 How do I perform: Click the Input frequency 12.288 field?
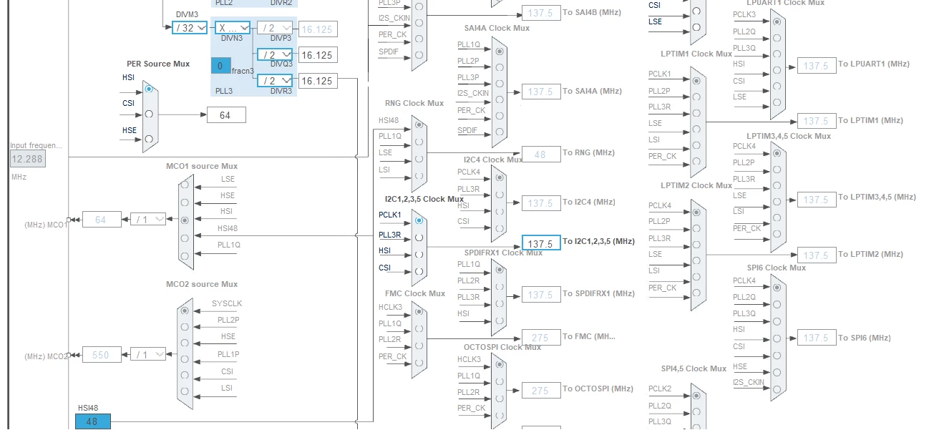click(28, 159)
